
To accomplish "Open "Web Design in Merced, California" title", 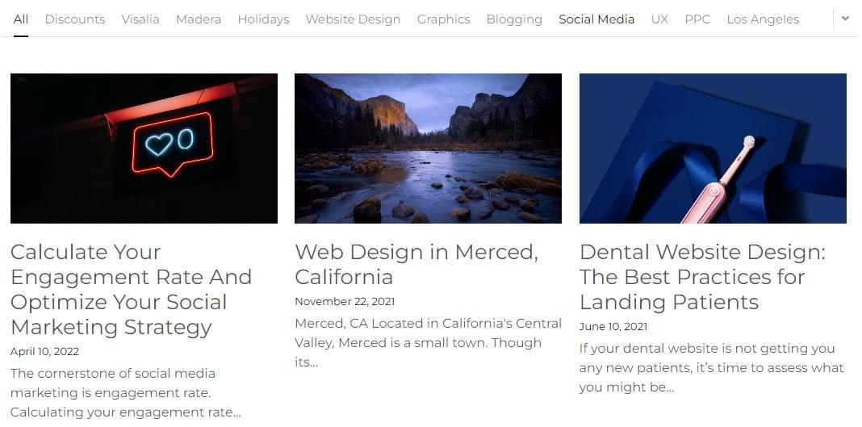I will 416,264.
